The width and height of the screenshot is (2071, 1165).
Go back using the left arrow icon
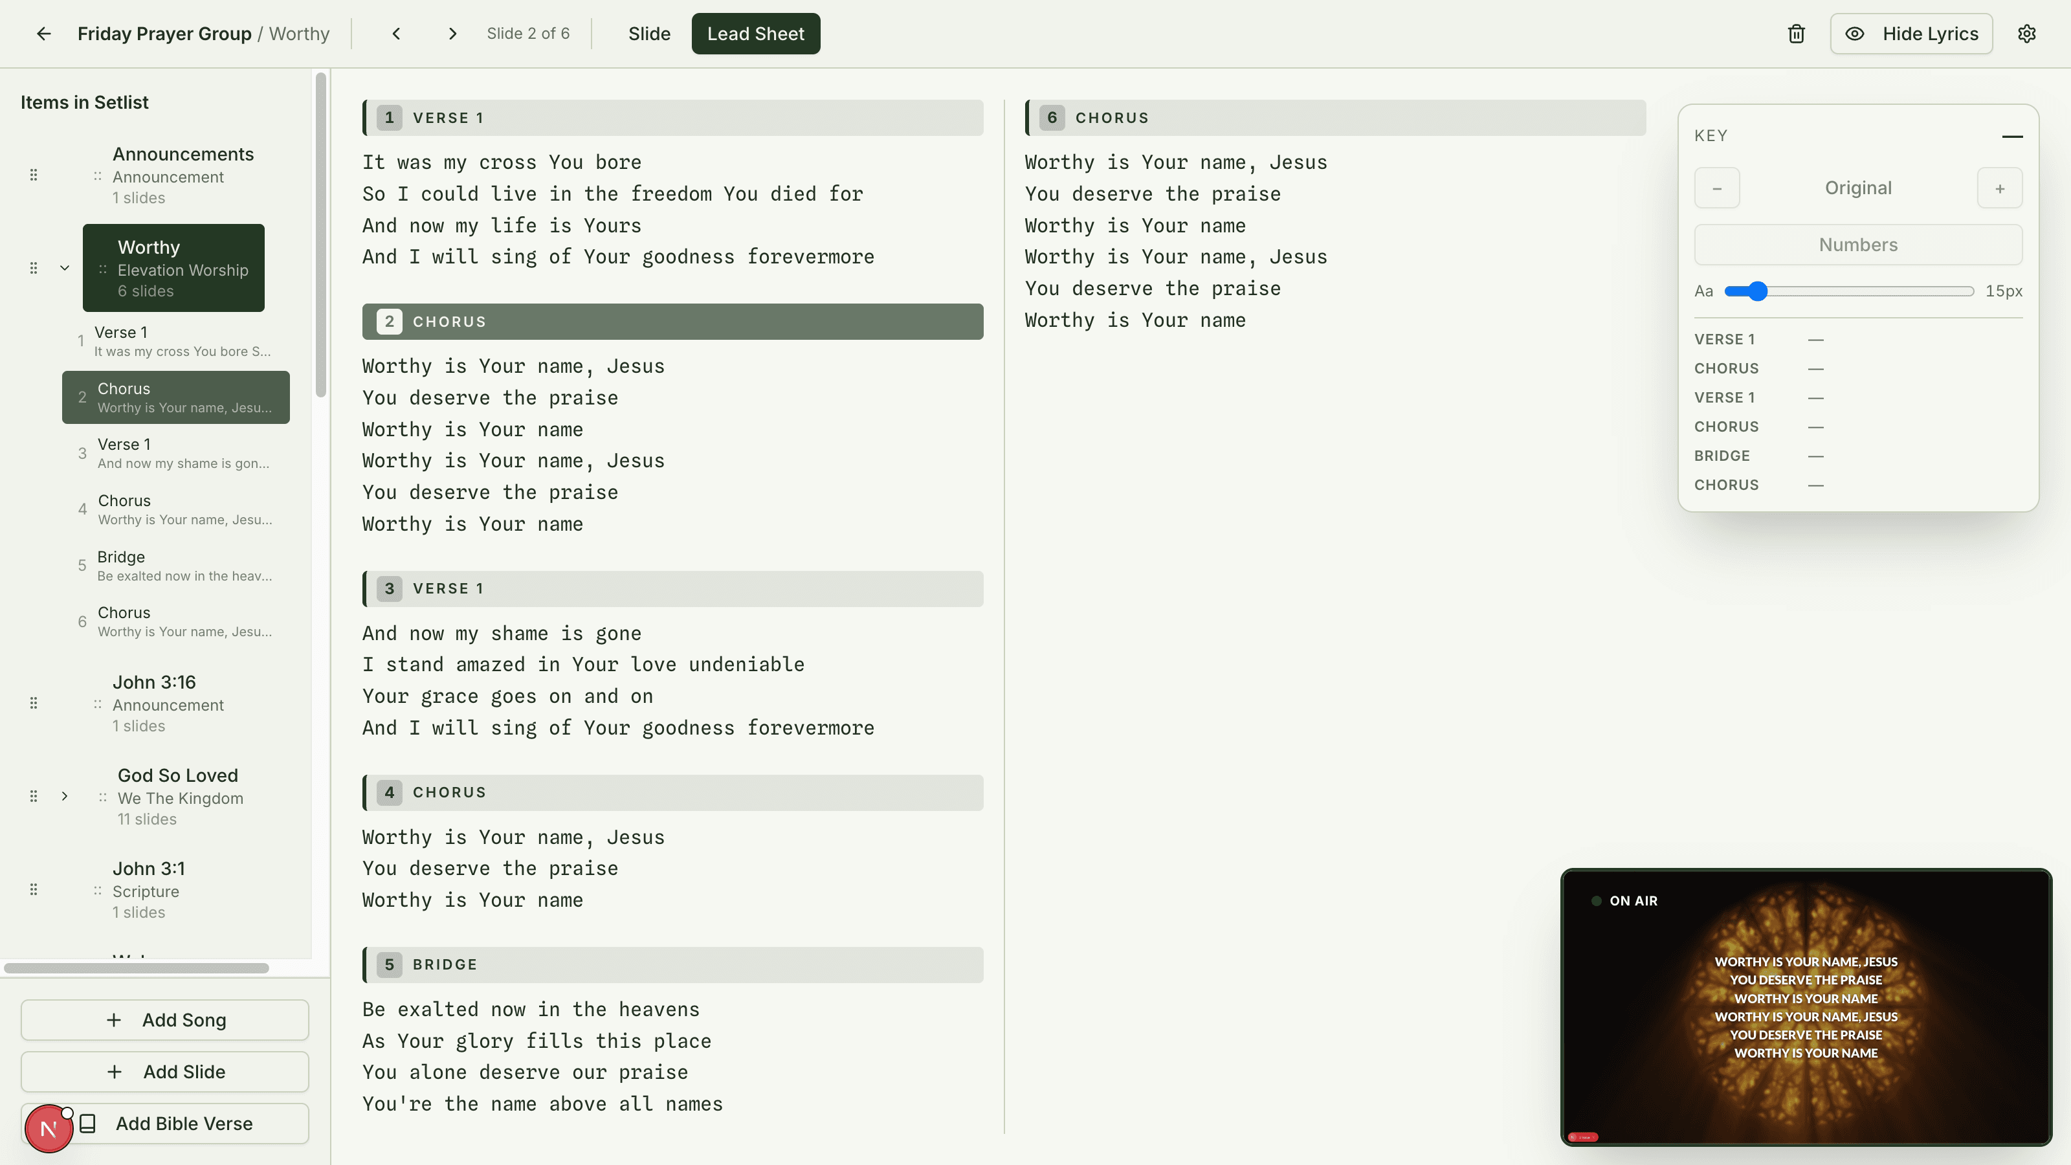coord(43,34)
